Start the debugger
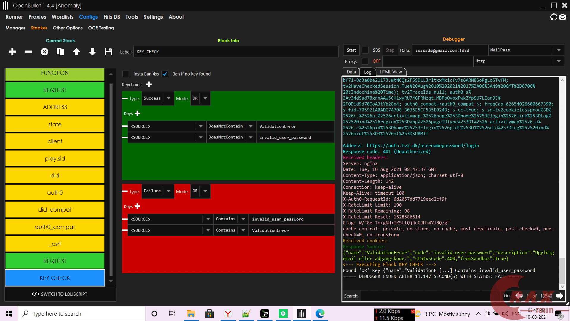 pos(351,50)
